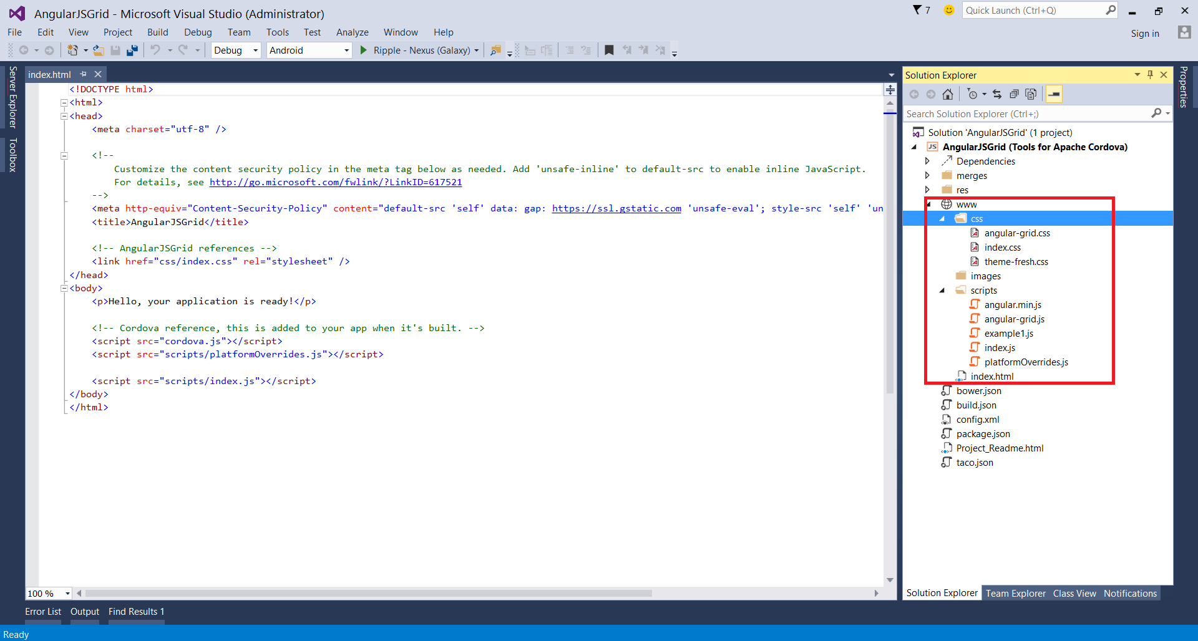Open the File menu
Viewport: 1198px width, 641px height.
pos(14,32)
